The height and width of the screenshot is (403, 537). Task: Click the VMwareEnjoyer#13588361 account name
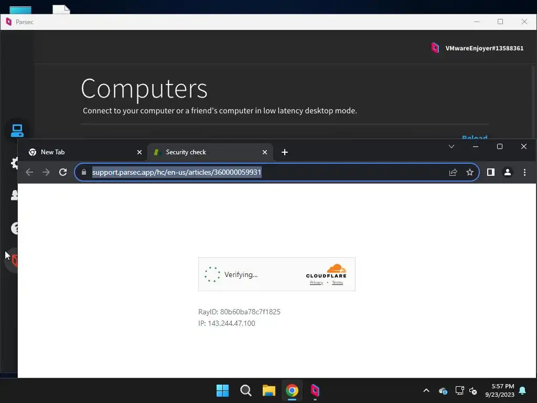coord(484,48)
